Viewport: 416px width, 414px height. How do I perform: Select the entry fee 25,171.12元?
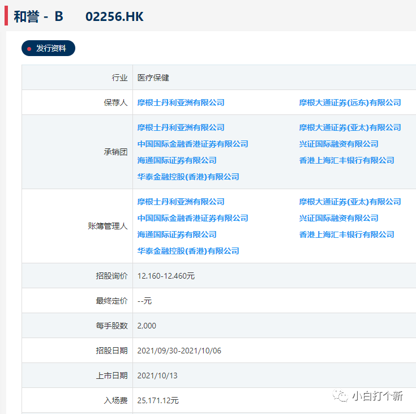tap(158, 400)
